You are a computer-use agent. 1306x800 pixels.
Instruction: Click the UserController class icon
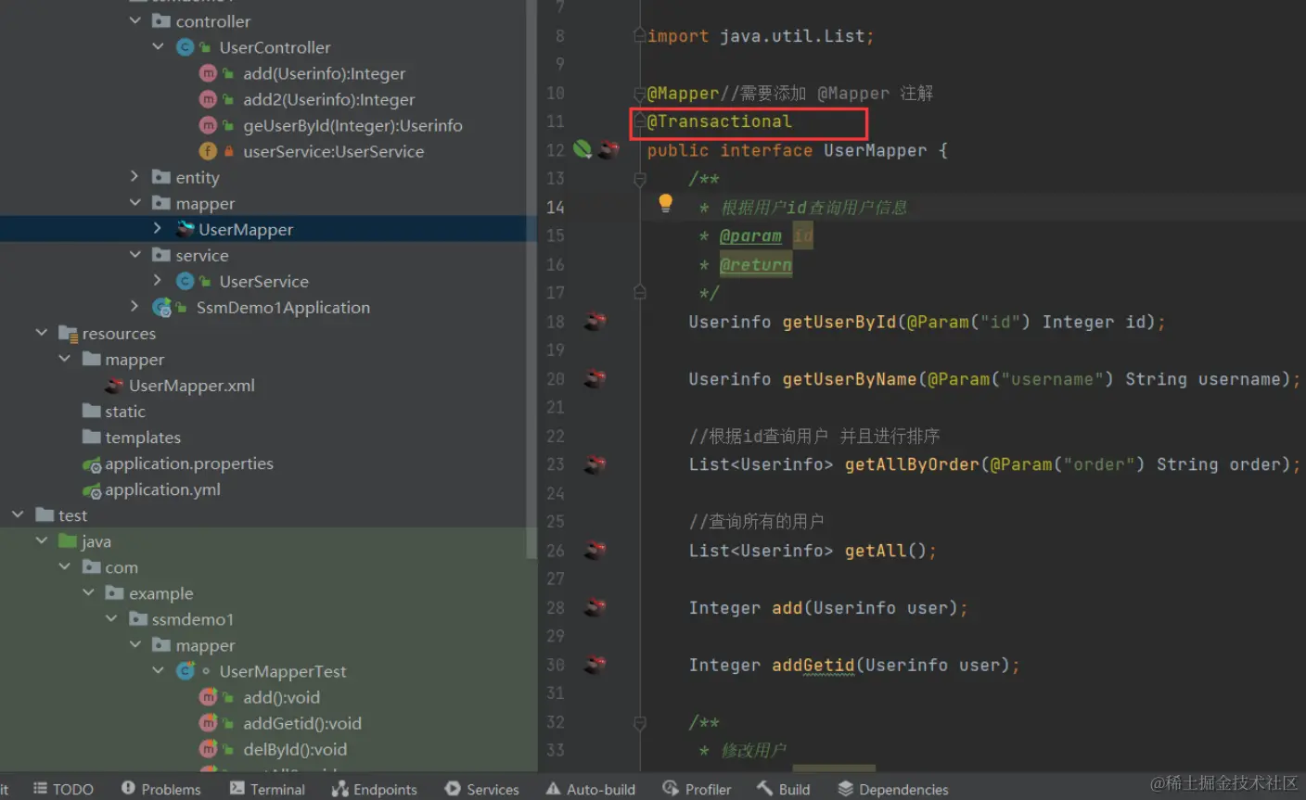[185, 47]
